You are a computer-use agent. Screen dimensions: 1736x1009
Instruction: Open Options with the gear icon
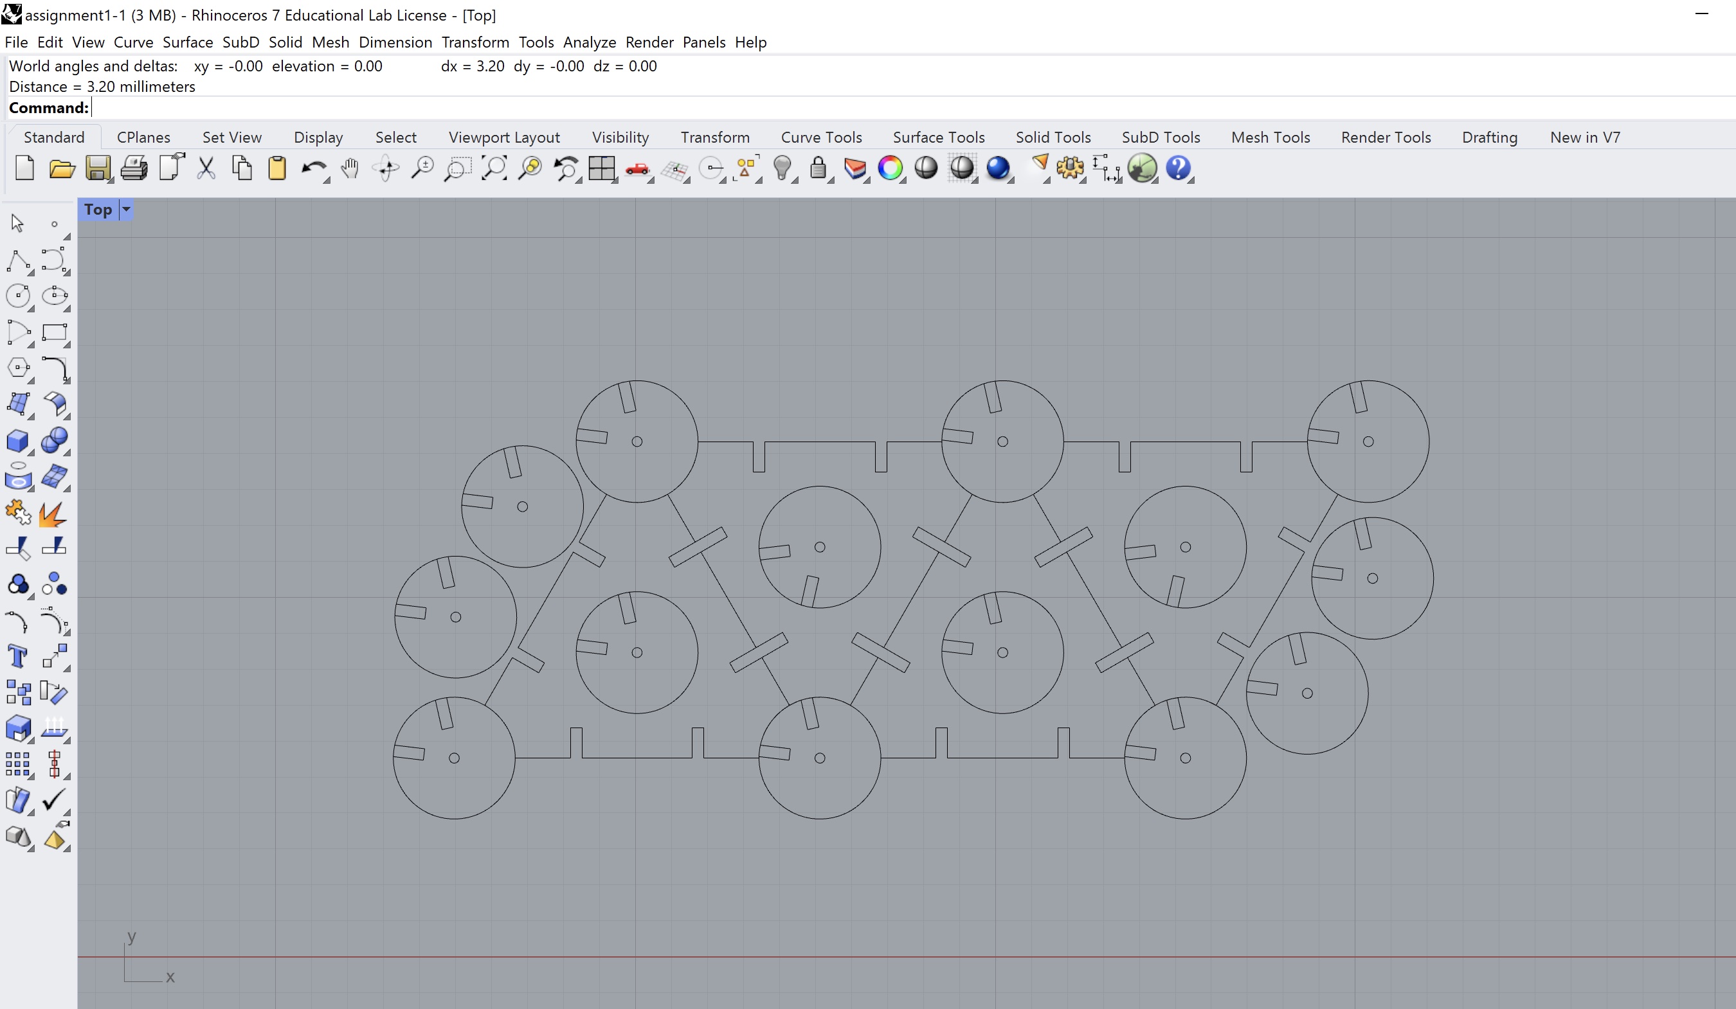point(1070,168)
